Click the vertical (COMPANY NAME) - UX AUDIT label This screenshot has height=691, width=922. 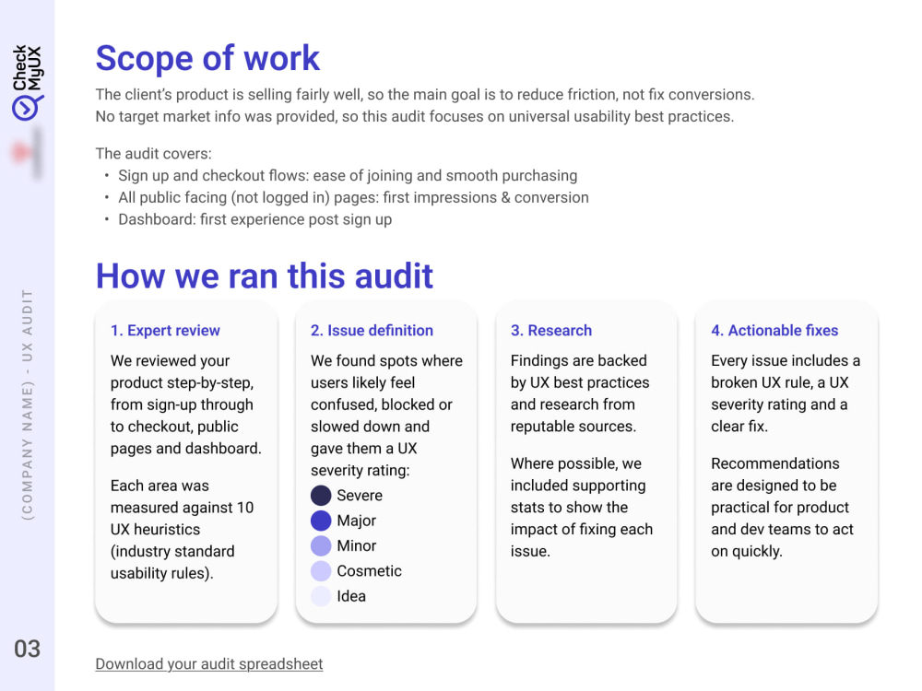pyautogui.click(x=27, y=404)
